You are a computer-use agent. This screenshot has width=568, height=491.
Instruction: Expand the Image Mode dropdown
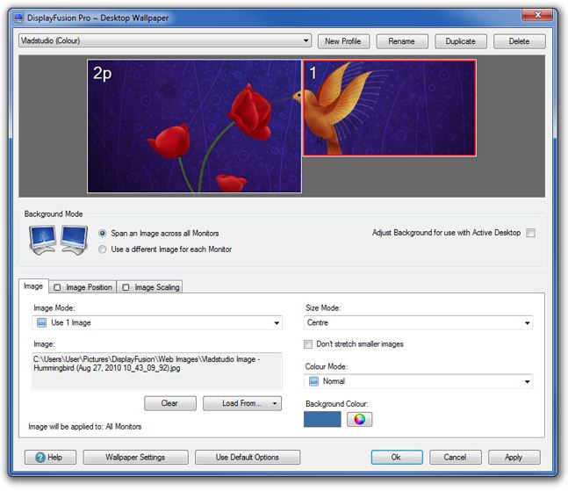(157, 322)
